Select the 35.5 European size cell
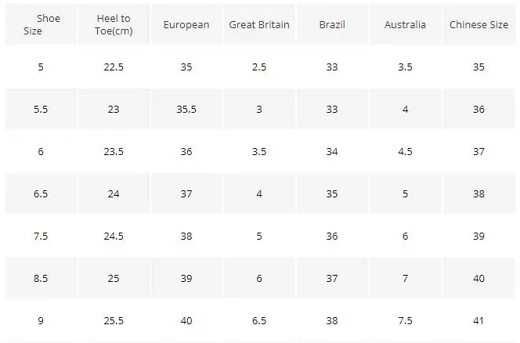This screenshot has width=520, height=343. coord(186,110)
